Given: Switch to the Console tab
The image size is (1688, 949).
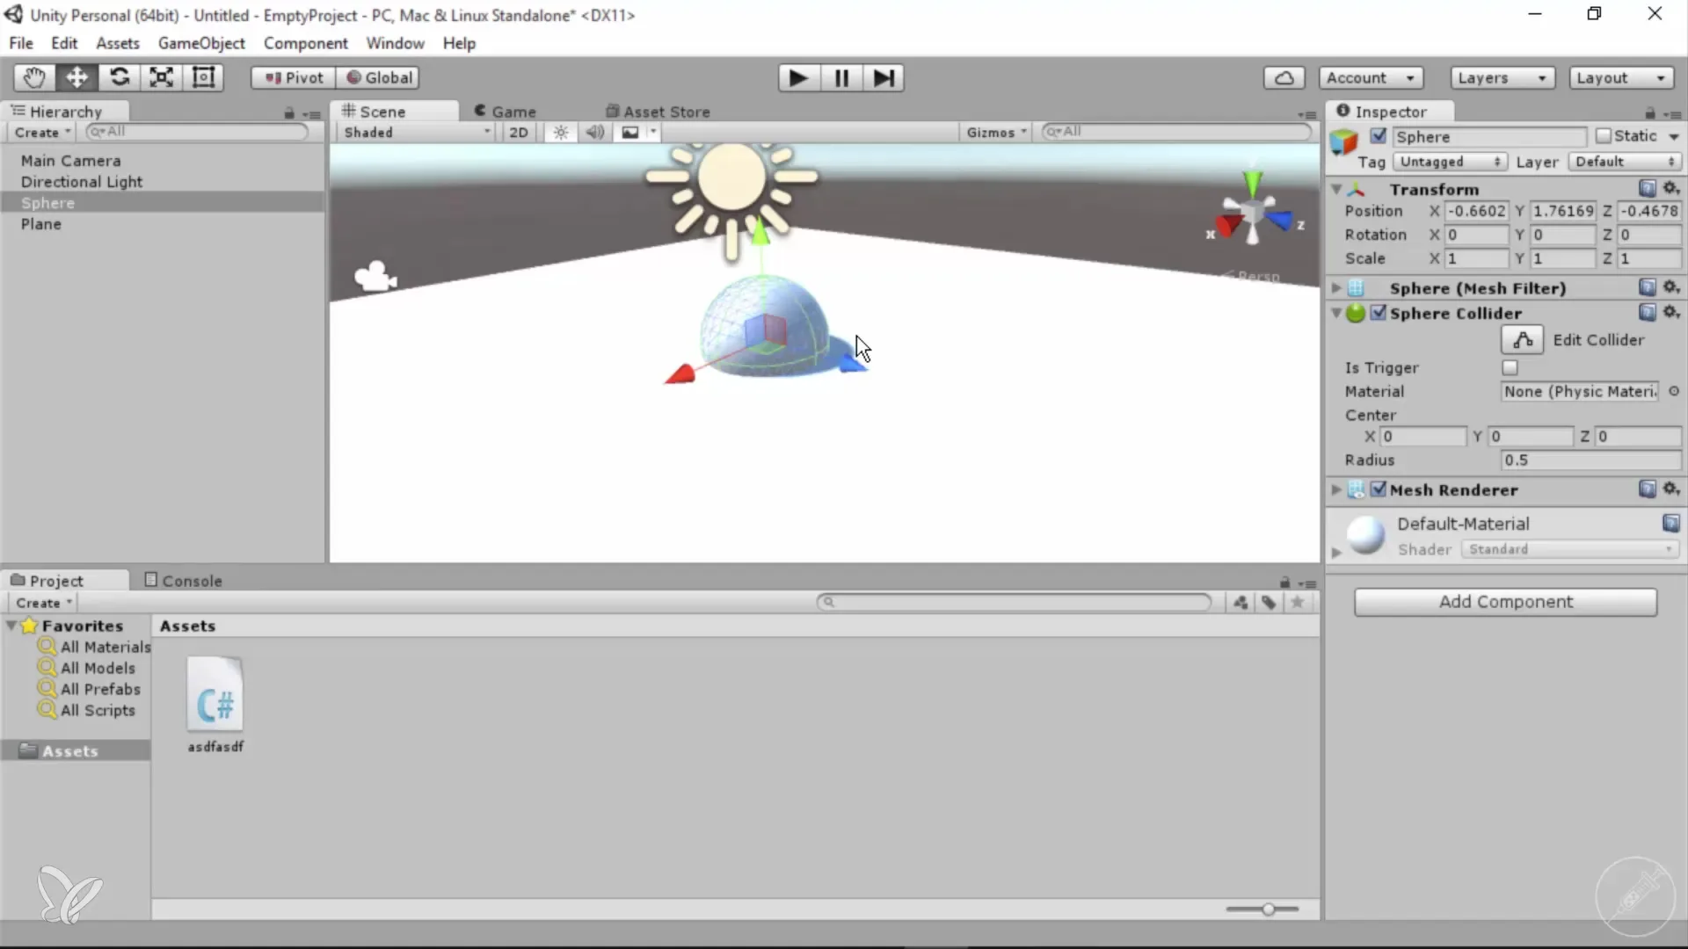Looking at the screenshot, I should tap(183, 581).
